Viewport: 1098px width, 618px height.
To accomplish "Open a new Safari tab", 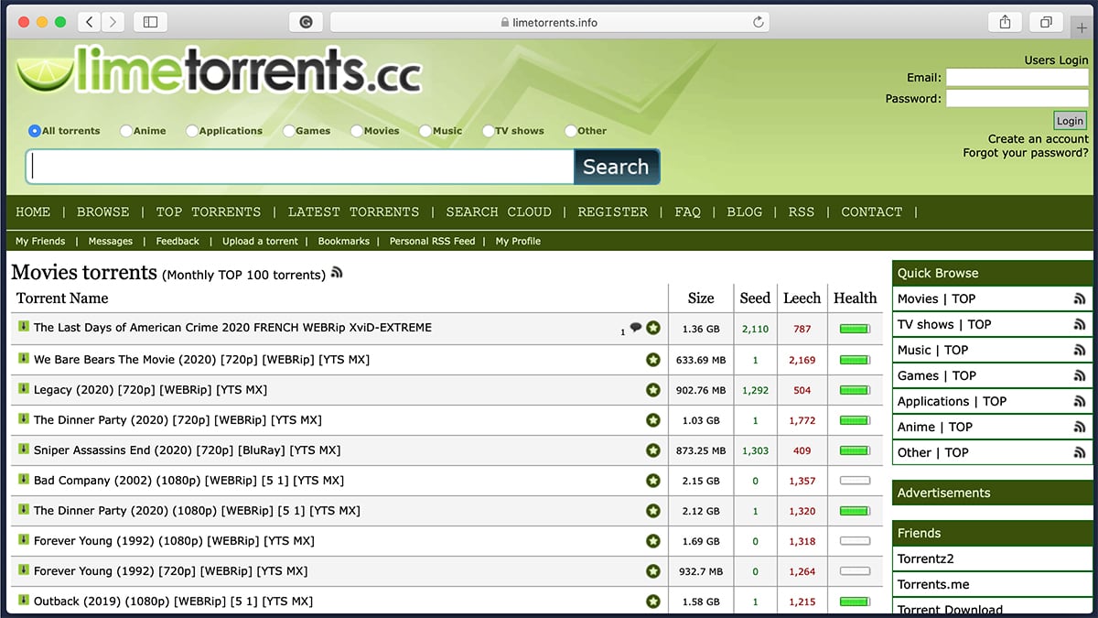I will click(x=1082, y=27).
